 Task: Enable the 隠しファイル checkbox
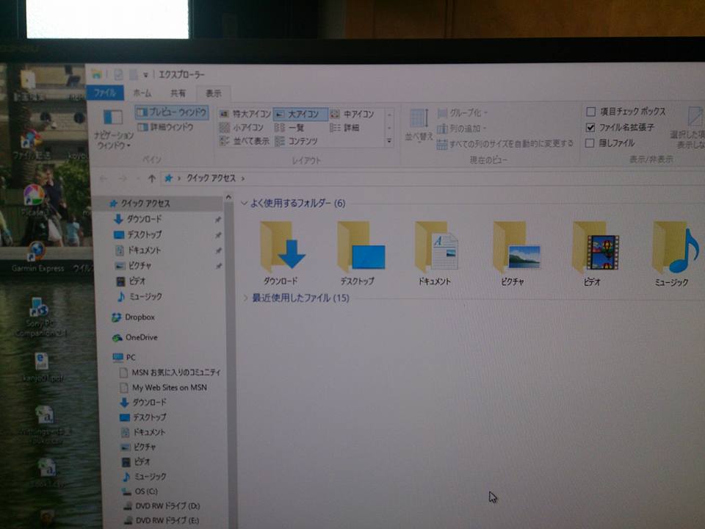pyautogui.click(x=590, y=143)
